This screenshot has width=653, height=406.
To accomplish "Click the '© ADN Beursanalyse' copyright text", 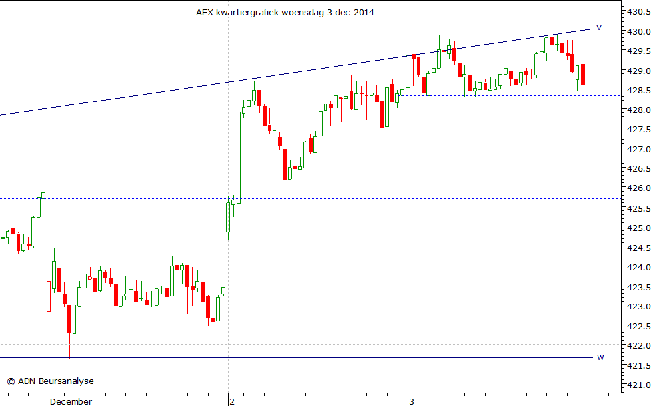I will coord(51,381).
